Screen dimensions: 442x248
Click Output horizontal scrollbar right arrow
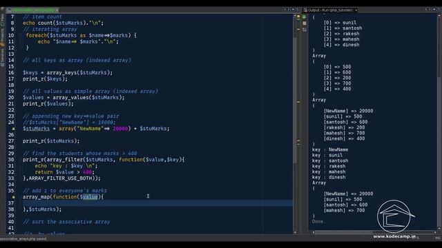point(435,232)
